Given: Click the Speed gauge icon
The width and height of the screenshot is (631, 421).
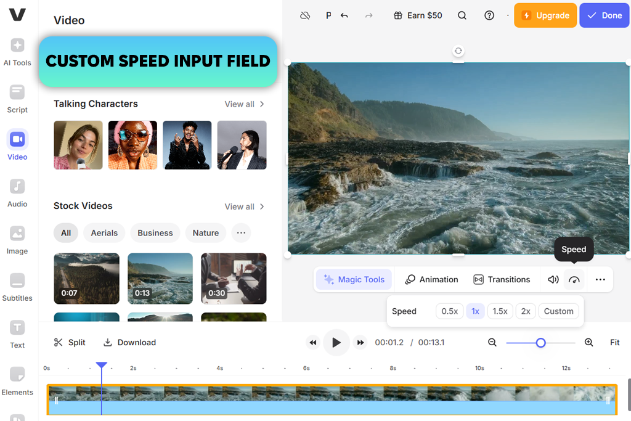Looking at the screenshot, I should point(574,279).
